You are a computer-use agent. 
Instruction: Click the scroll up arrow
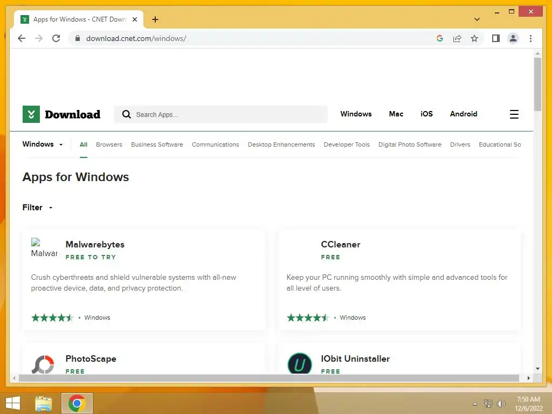click(537, 54)
